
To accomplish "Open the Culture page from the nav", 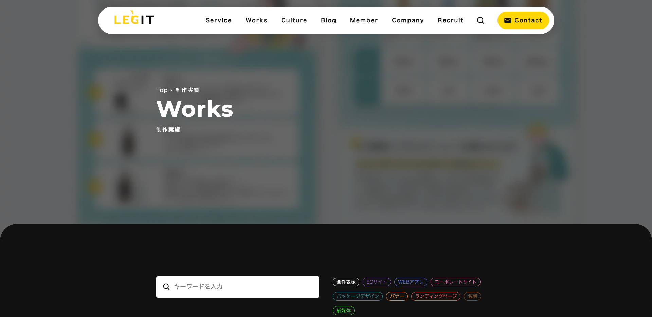I will [x=294, y=20].
